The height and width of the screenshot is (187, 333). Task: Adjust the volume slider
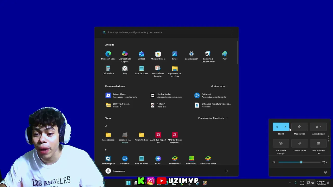tap(299, 162)
